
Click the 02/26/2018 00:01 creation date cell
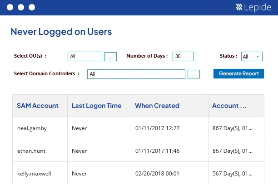157,173
